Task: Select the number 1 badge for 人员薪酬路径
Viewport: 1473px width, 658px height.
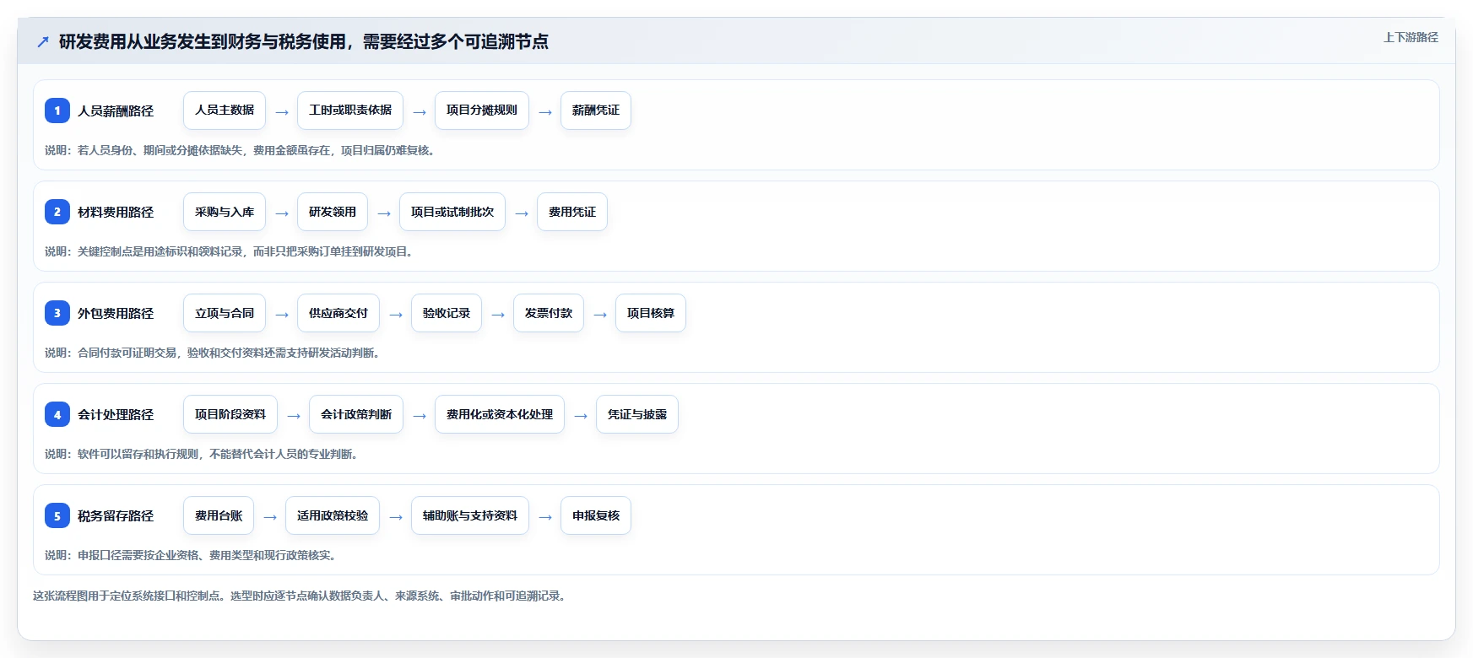Action: coord(57,111)
